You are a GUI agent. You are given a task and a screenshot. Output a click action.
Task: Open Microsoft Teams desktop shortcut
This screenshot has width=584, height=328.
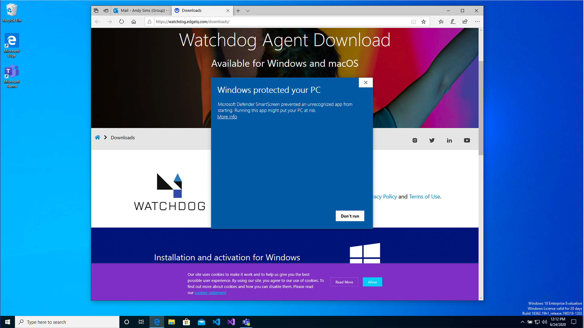(12, 76)
